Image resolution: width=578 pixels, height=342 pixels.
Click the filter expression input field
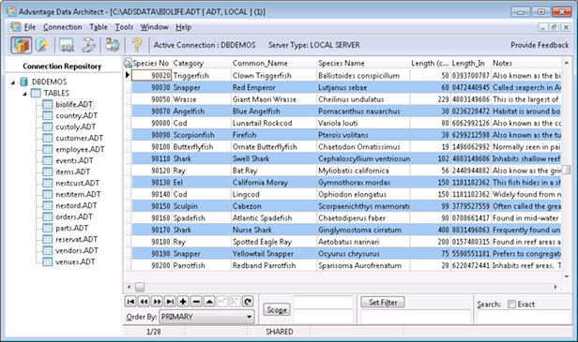[416, 317]
